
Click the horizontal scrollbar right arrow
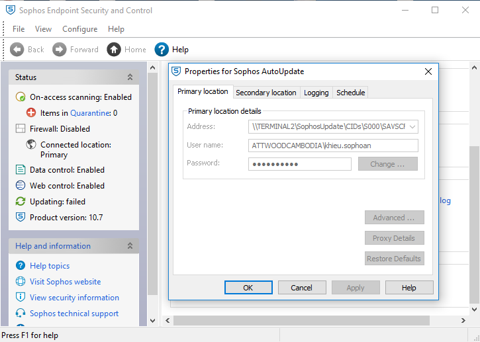[463, 320]
